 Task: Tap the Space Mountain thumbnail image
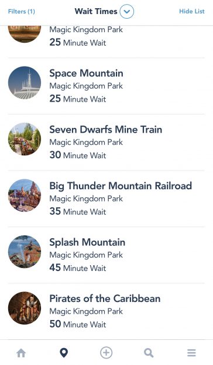click(25, 83)
